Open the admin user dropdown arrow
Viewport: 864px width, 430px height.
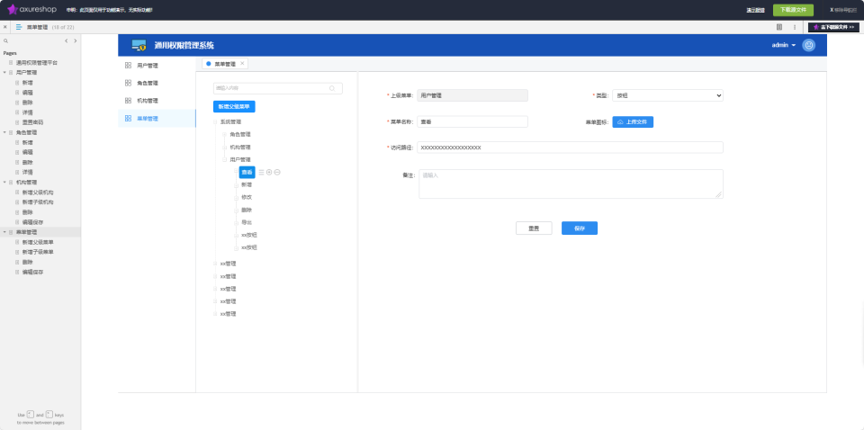(794, 45)
